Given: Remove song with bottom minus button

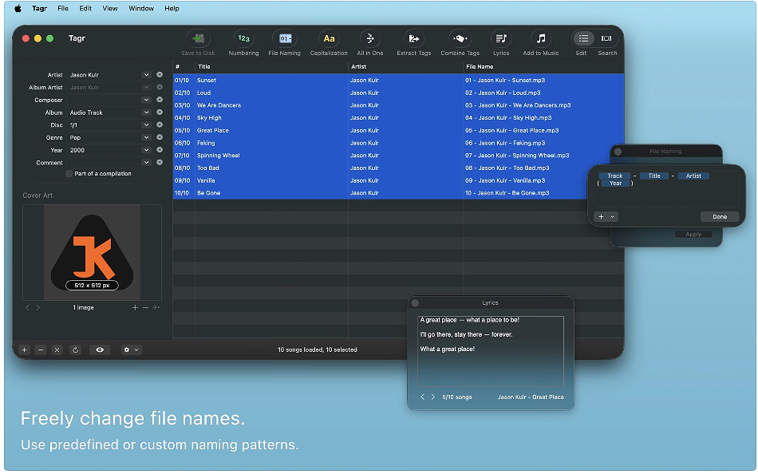Looking at the screenshot, I should point(41,350).
